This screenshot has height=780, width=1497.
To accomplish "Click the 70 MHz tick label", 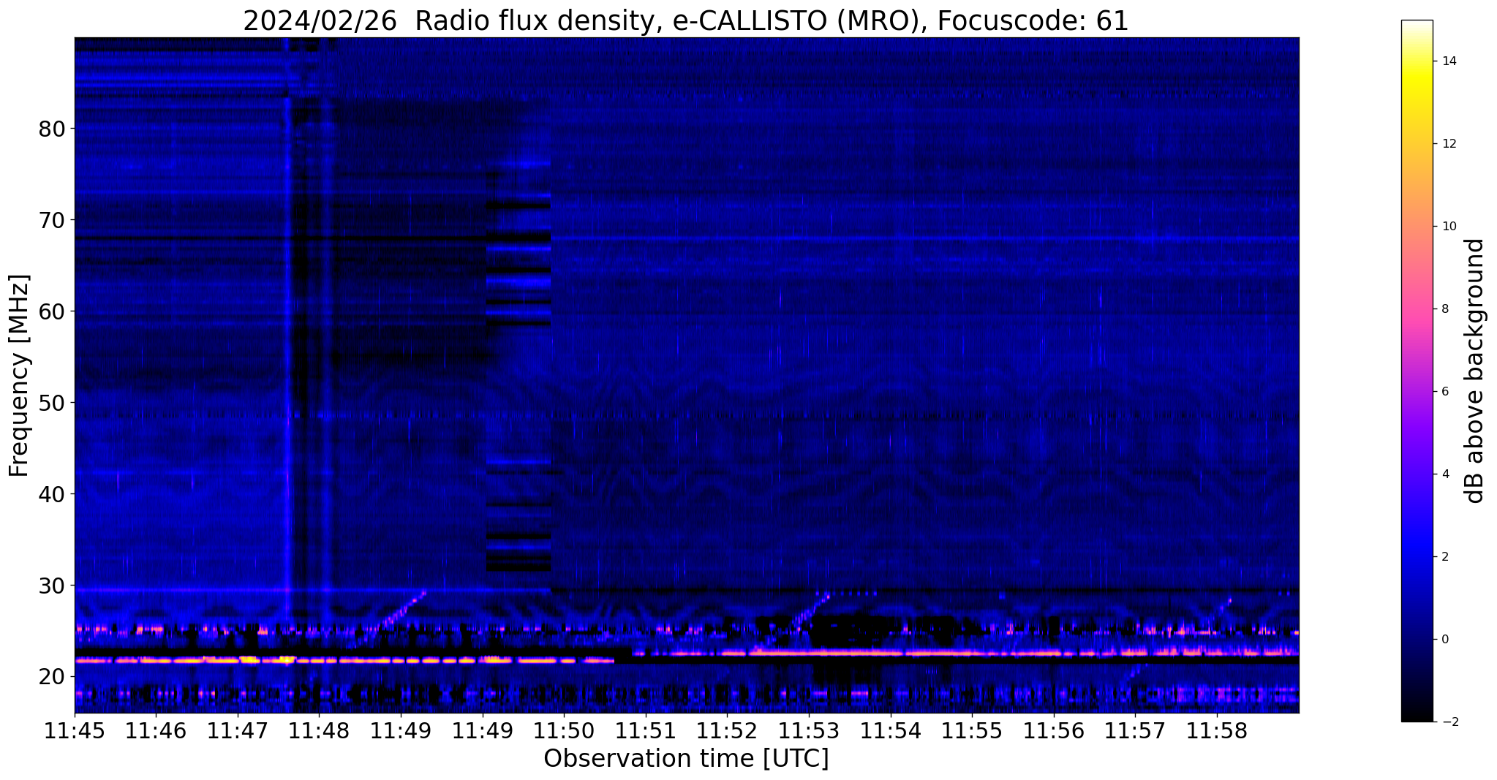I will [x=52, y=220].
